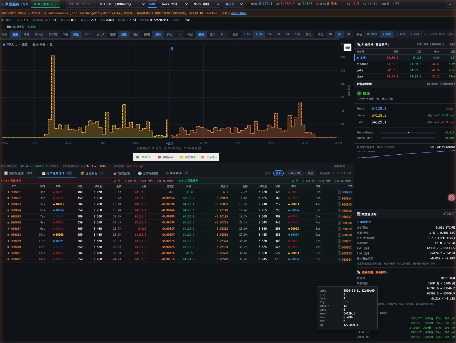Click the 搜索 BTC/ETH search field

tap(81, 4)
